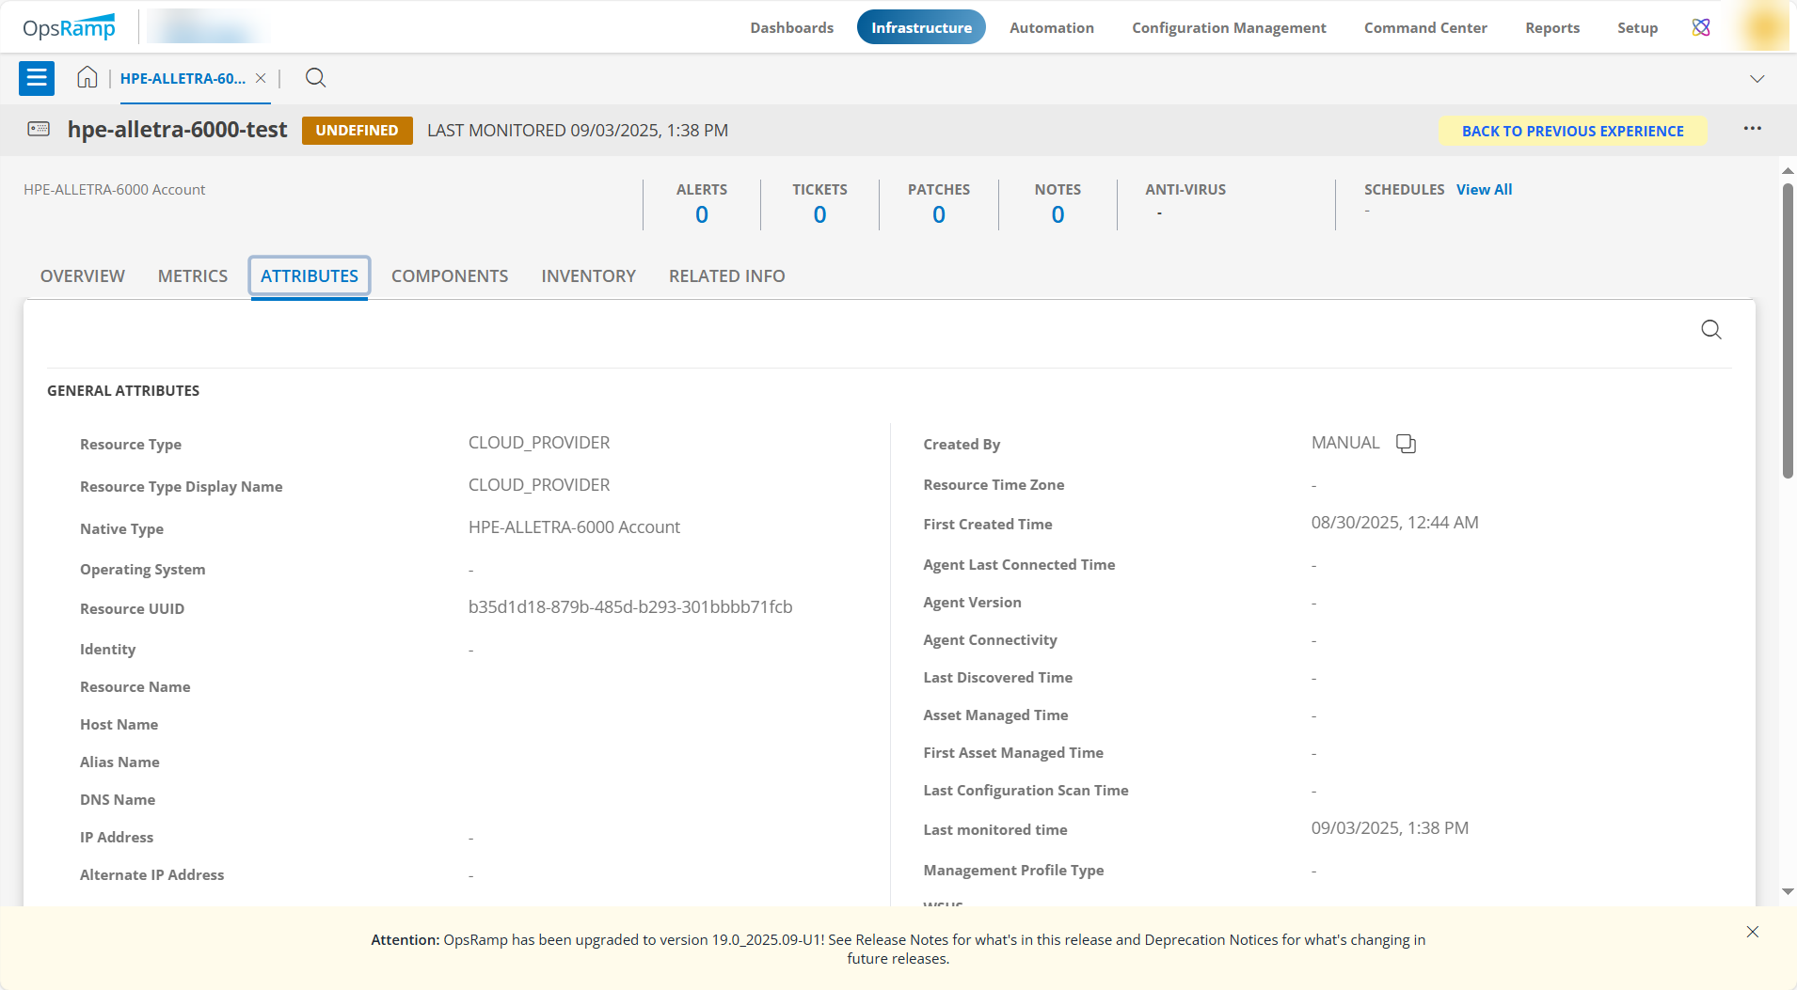Image resolution: width=1797 pixels, height=990 pixels.
Task: Dismiss the upgrade attention banner
Action: click(1752, 932)
